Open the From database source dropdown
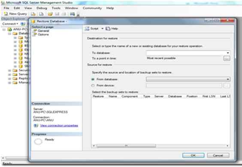Viewport: 242px width, 167px height. click(228, 79)
